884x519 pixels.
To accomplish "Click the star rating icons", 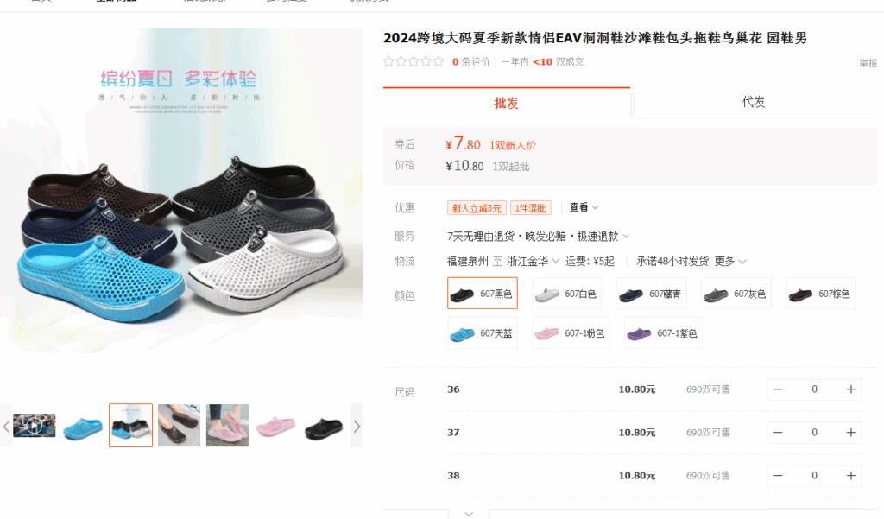I will point(414,61).
